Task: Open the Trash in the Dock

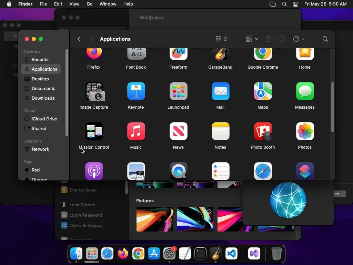Action: (276, 253)
